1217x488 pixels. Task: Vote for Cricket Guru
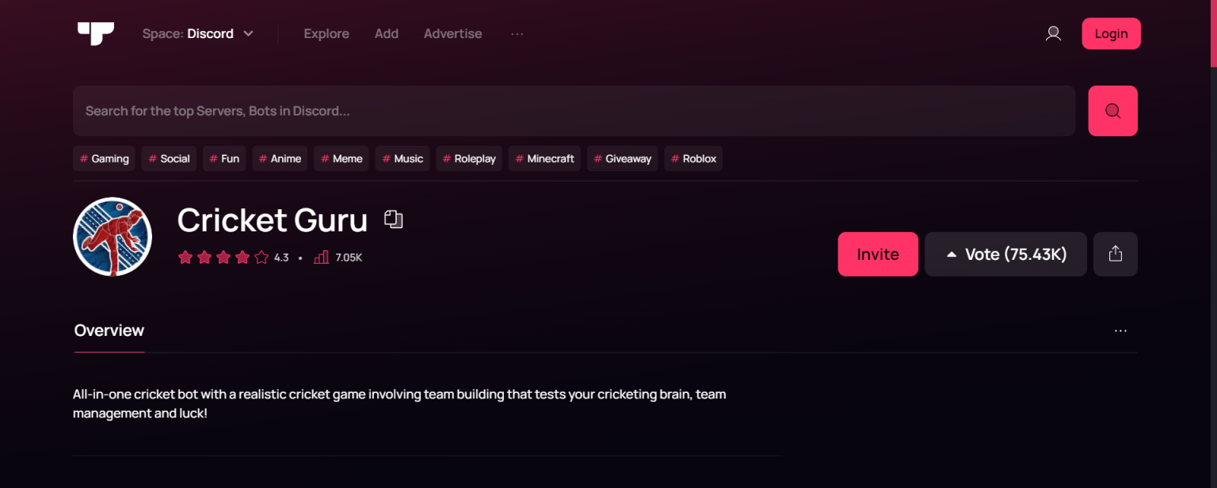pos(1005,254)
